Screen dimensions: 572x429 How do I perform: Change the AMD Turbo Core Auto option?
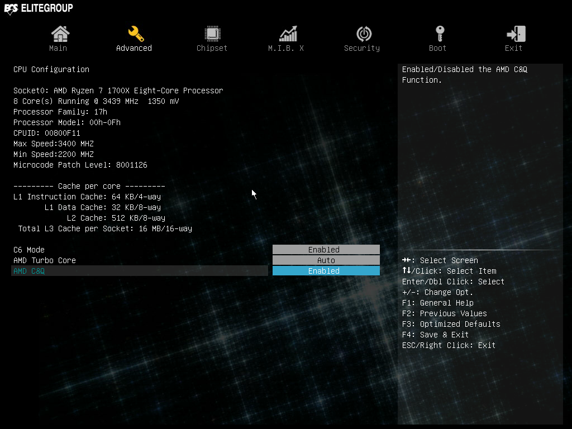coord(326,260)
